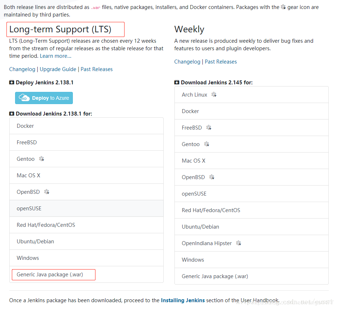The width and height of the screenshot is (337, 309).
Task: Select Red Hat/Fedora/CentOS under LTS downloads
Action: click(x=86, y=225)
